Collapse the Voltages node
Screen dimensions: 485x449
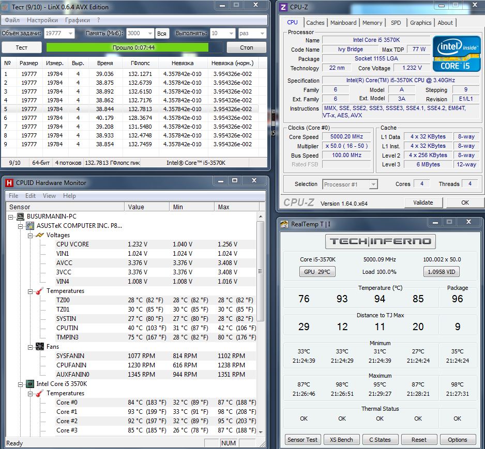[x=30, y=236]
